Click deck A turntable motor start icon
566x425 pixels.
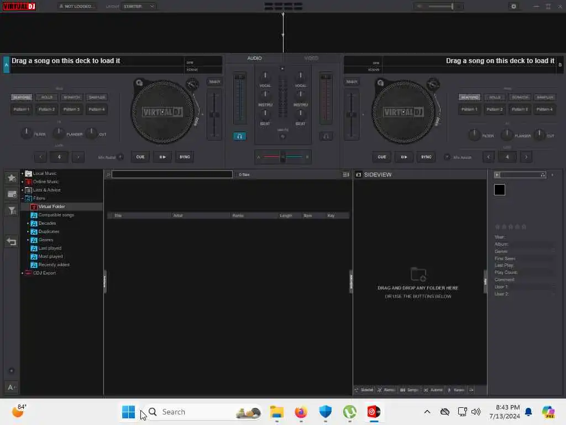click(x=139, y=83)
